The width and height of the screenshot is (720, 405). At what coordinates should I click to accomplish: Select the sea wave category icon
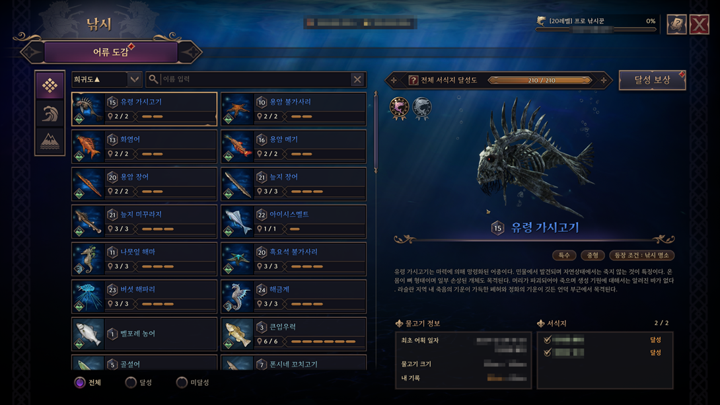point(50,114)
